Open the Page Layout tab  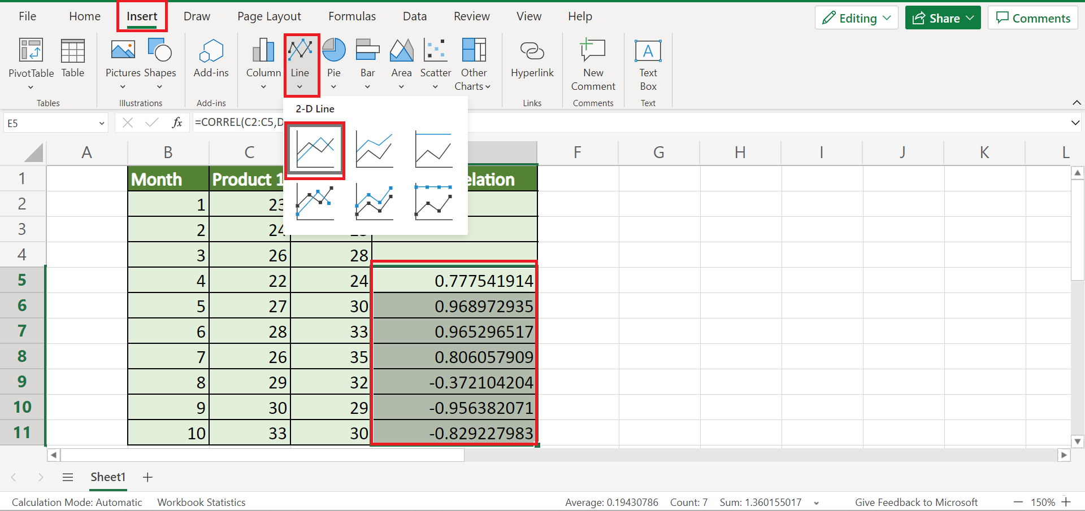coord(269,16)
